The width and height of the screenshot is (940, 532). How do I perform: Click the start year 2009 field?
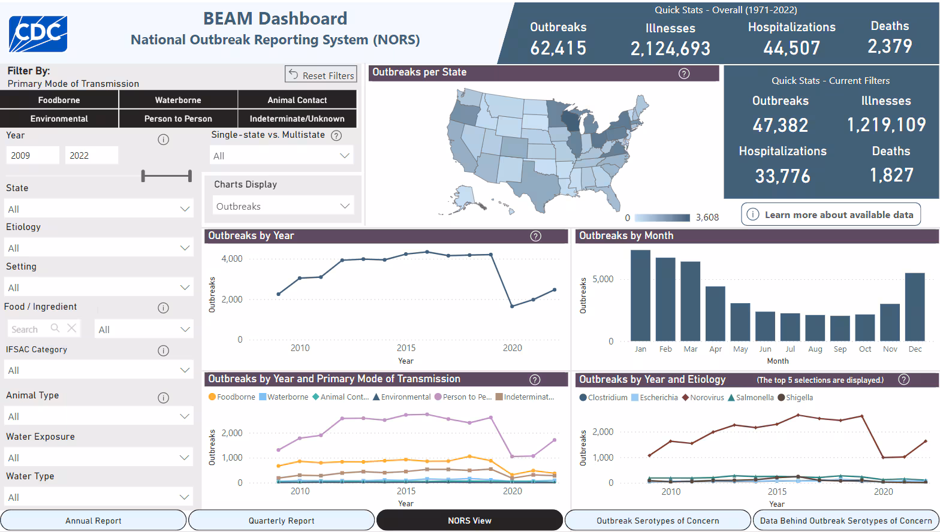[x=33, y=155]
